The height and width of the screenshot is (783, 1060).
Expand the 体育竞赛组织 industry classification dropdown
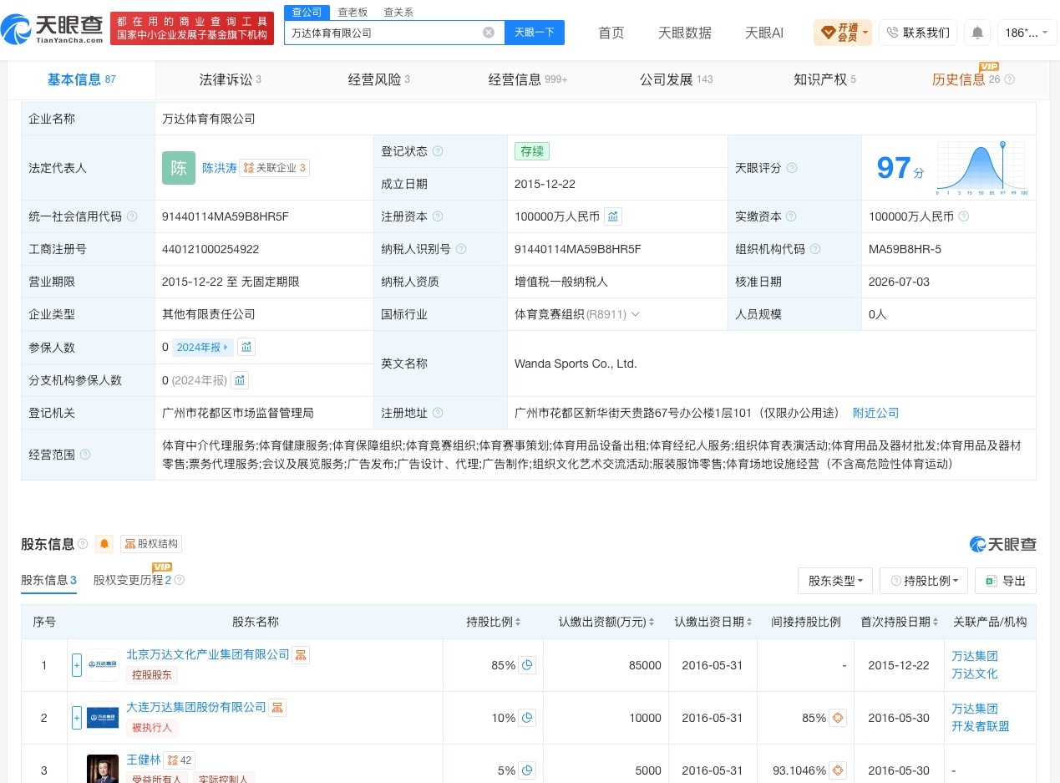635,314
